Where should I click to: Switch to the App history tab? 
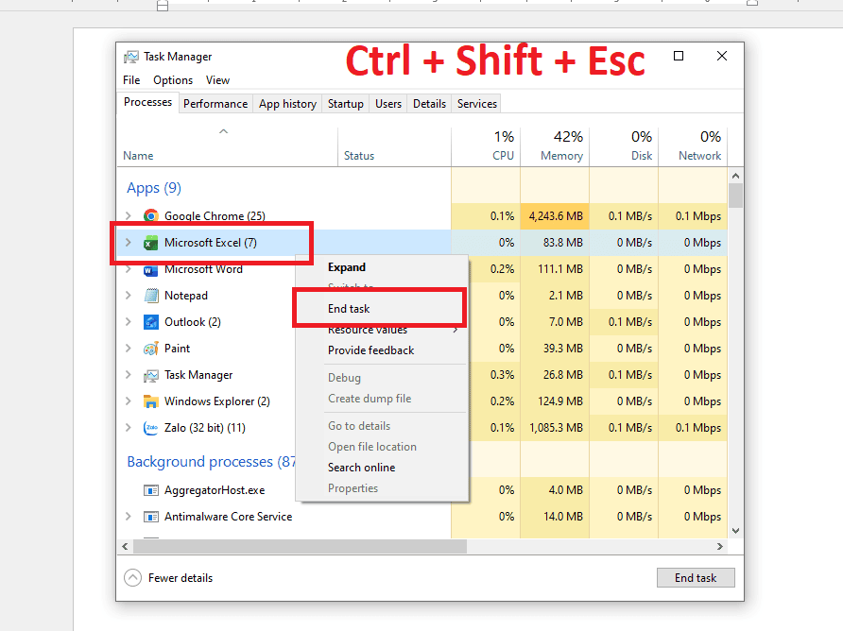(x=287, y=104)
